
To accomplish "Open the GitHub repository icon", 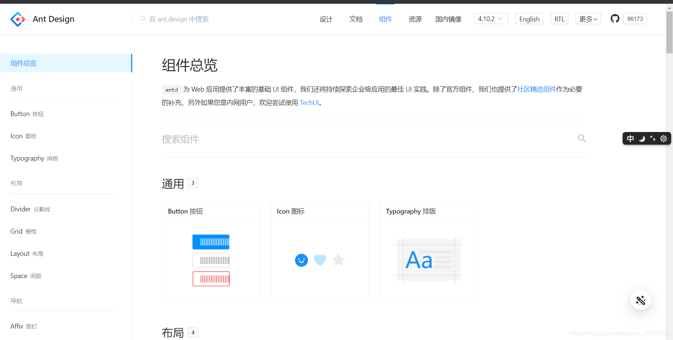I will tap(615, 19).
